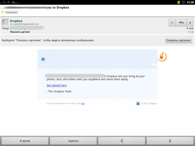Tap the Dropbox sender avatar

tap(5, 23)
